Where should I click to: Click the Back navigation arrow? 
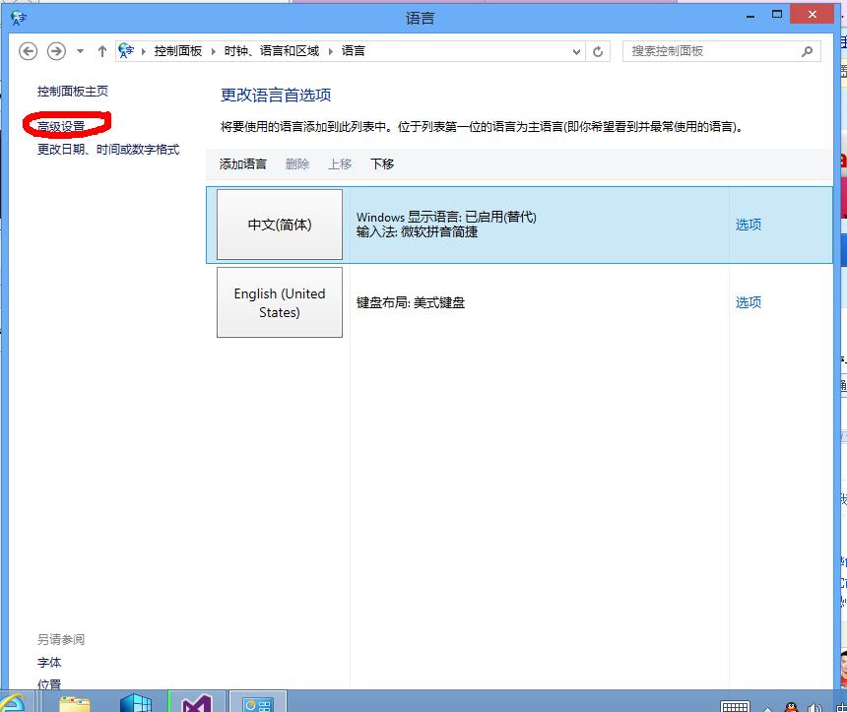(29, 51)
